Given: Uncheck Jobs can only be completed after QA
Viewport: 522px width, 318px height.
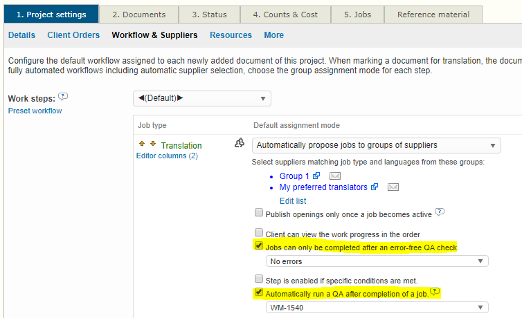Looking at the screenshot, I should 259,246.
